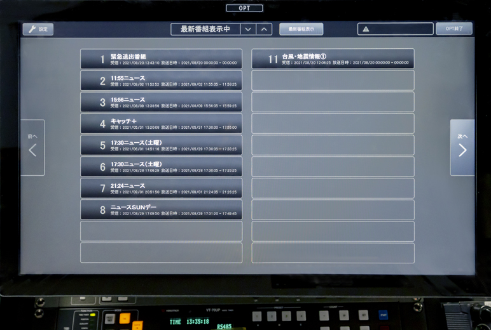Select program 11 台風・地震情報①
Screen dimensions: 491x330
pos(333,59)
